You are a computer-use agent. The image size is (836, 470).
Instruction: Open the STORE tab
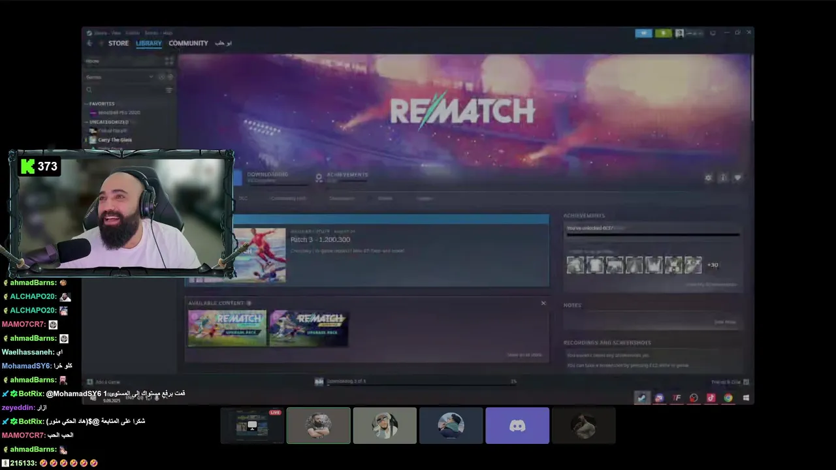[x=118, y=43]
